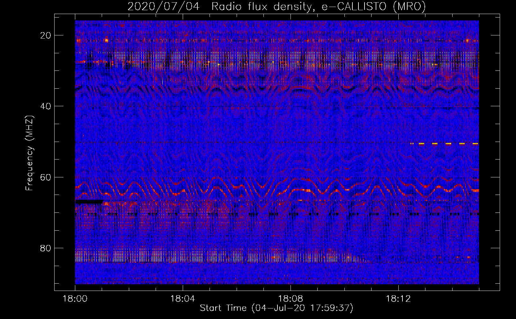Click the '20' frequency tick label
516x319 pixels.
pyautogui.click(x=46, y=35)
